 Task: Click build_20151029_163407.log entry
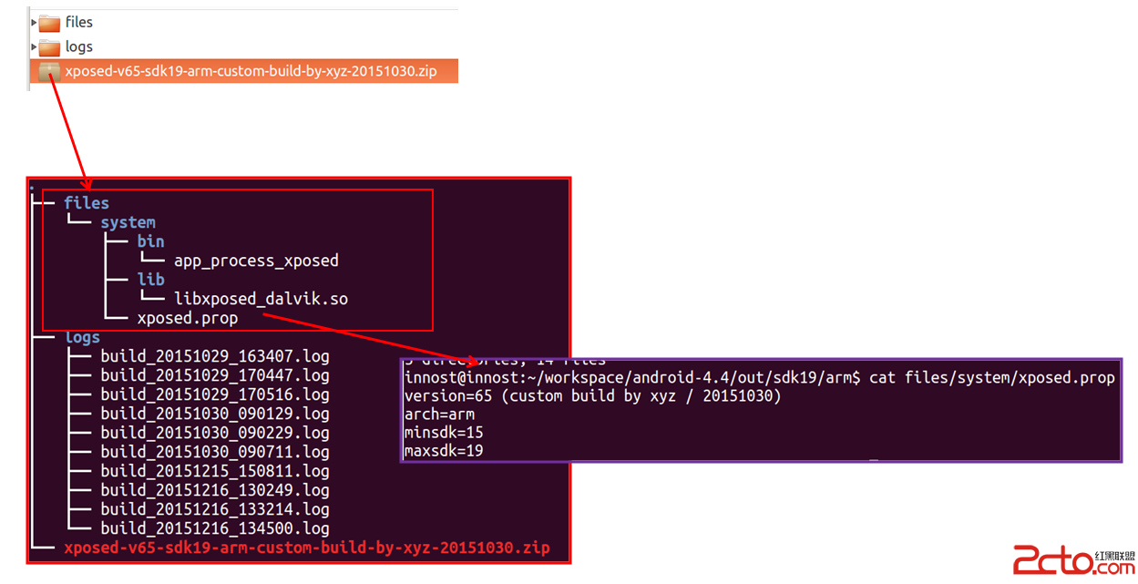point(215,355)
